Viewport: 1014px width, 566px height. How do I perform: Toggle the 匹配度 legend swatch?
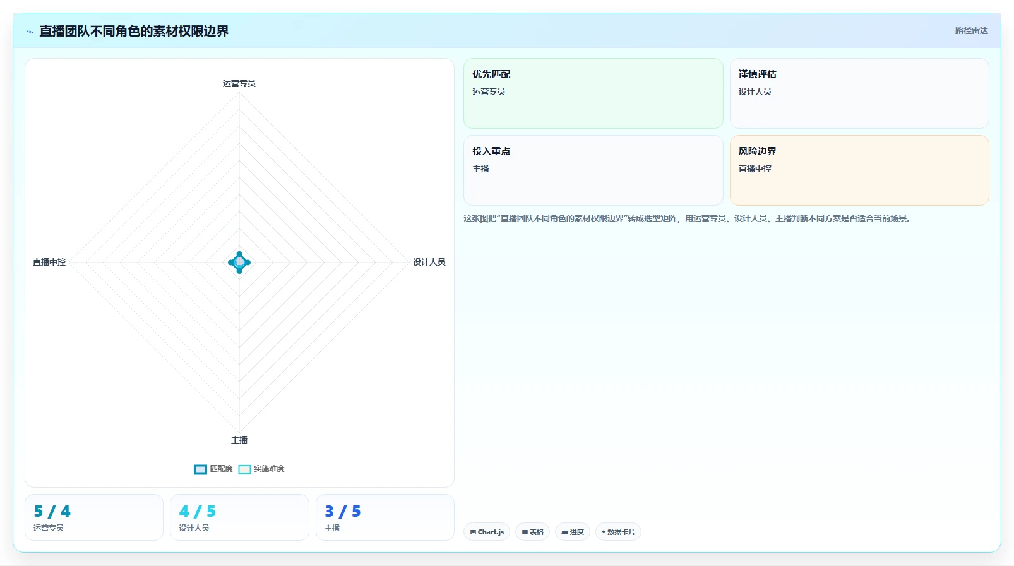point(200,469)
